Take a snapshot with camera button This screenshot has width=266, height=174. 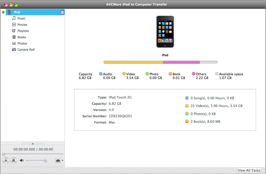58,160
